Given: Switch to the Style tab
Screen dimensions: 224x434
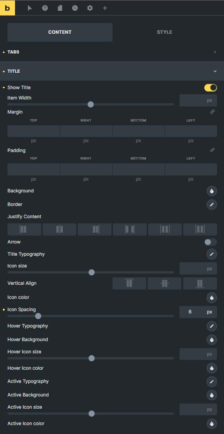Looking at the screenshot, I should click(x=164, y=32).
